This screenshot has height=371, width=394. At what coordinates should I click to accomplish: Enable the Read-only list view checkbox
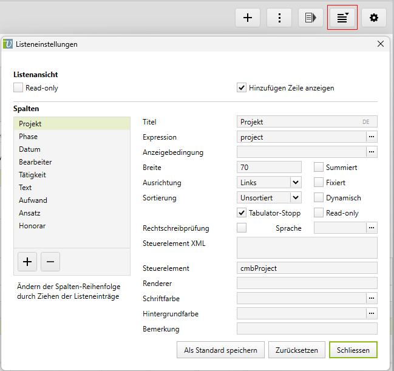coord(18,88)
